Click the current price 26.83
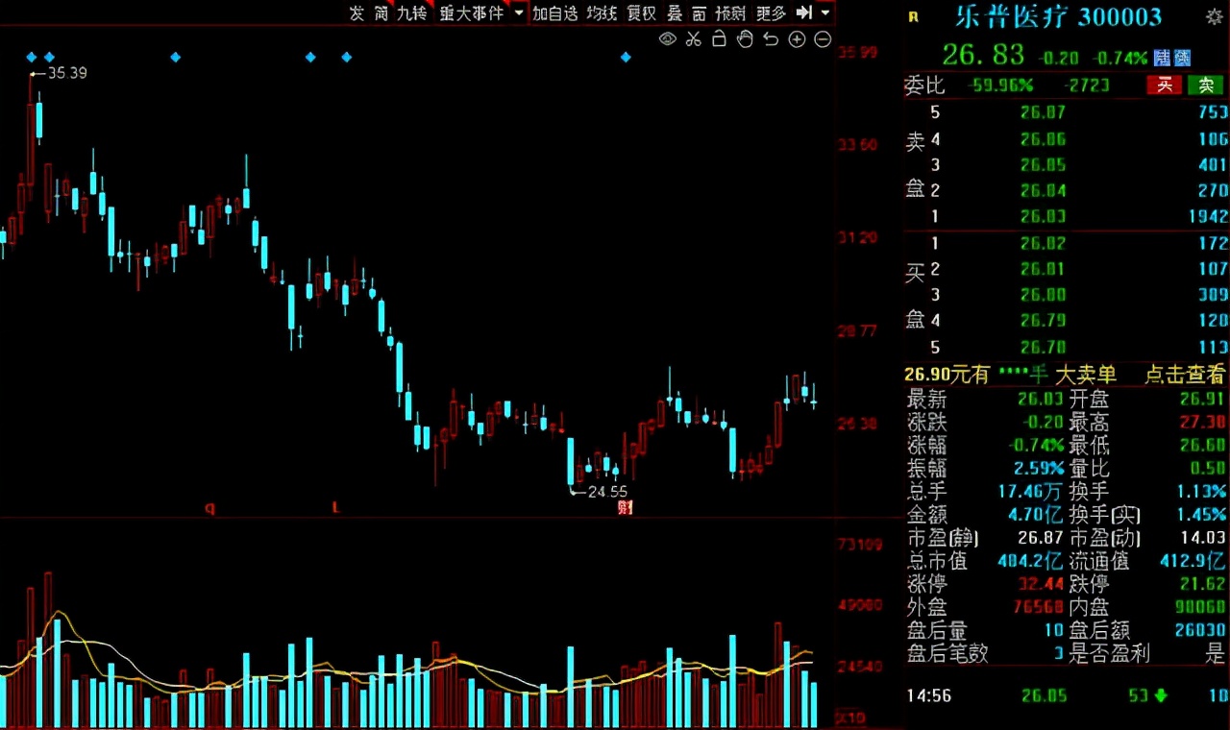This screenshot has width=1230, height=730. [984, 55]
